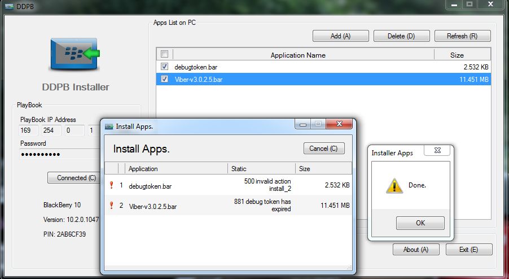Sort apps list by Size column header
Image resolution: width=509 pixels, height=279 pixels.
click(462, 55)
